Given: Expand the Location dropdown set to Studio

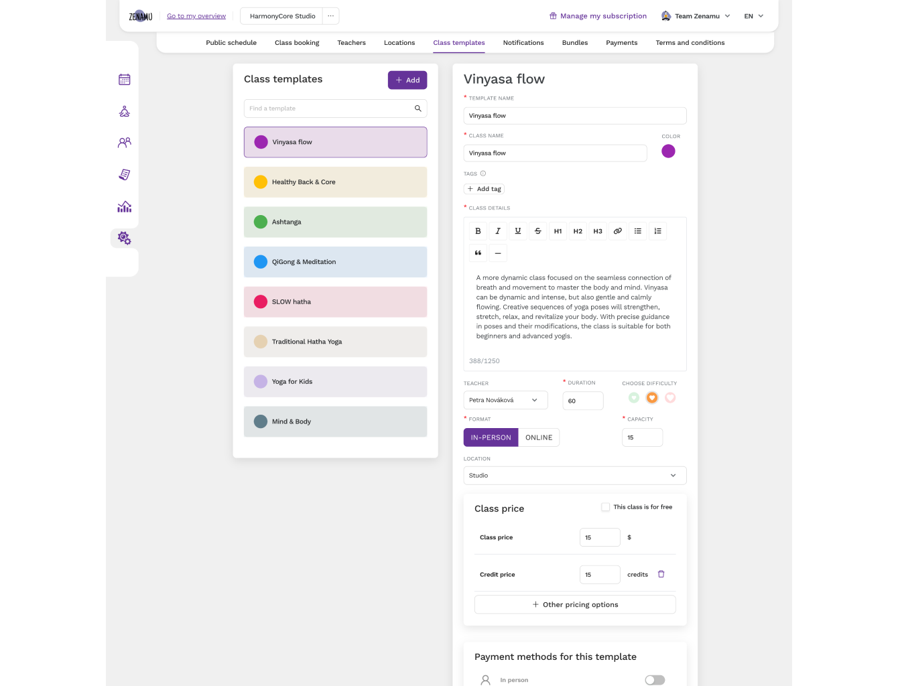Looking at the screenshot, I should pyautogui.click(x=574, y=476).
